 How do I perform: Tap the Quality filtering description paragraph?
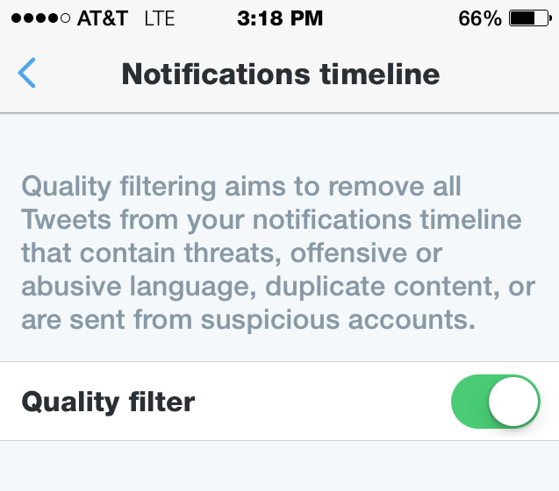(x=278, y=253)
